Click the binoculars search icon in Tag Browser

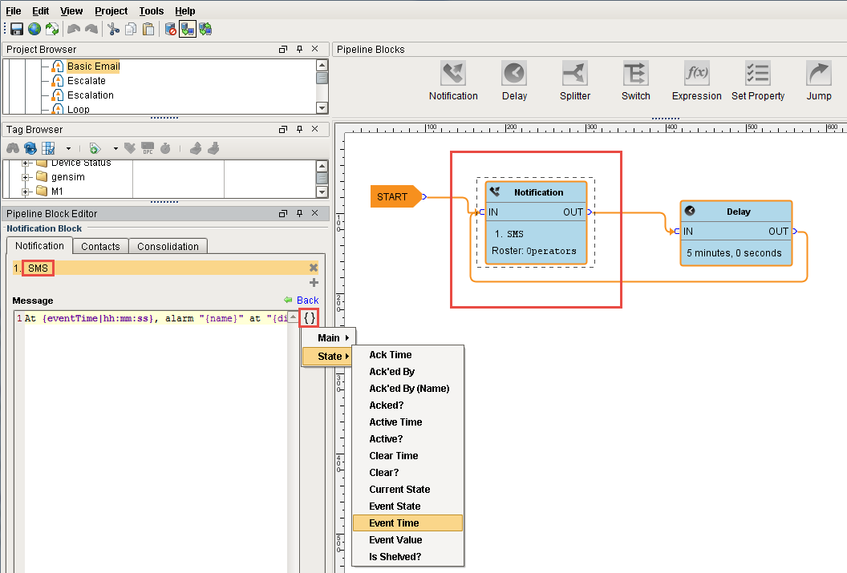pos(13,148)
